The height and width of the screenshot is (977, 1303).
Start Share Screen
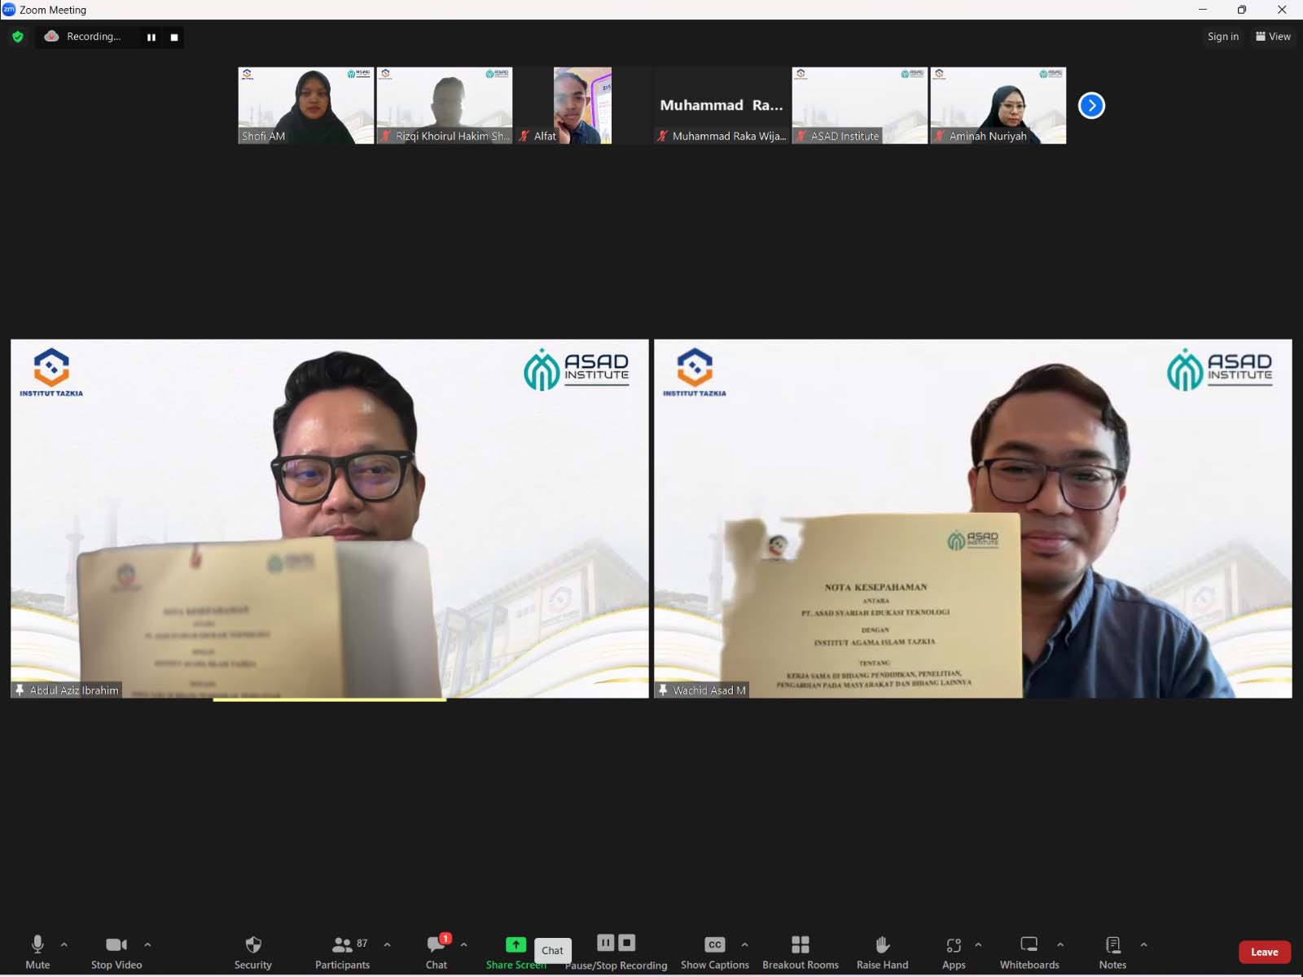click(x=515, y=952)
